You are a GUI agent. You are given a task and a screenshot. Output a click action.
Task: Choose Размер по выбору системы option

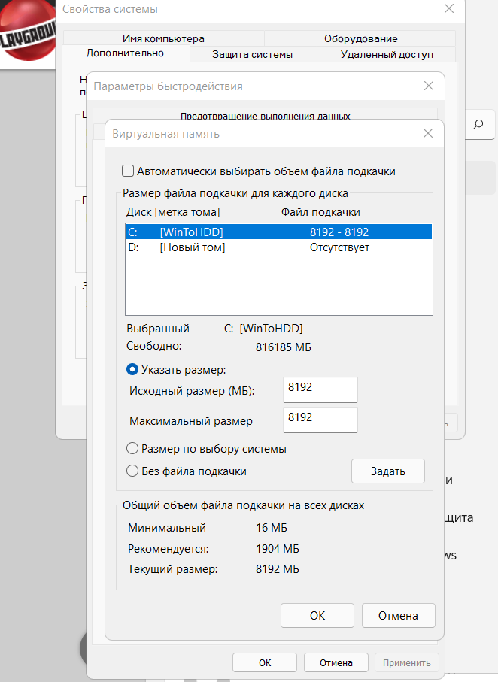click(x=132, y=449)
